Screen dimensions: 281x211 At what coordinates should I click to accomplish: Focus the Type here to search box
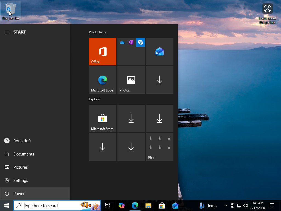click(57, 206)
